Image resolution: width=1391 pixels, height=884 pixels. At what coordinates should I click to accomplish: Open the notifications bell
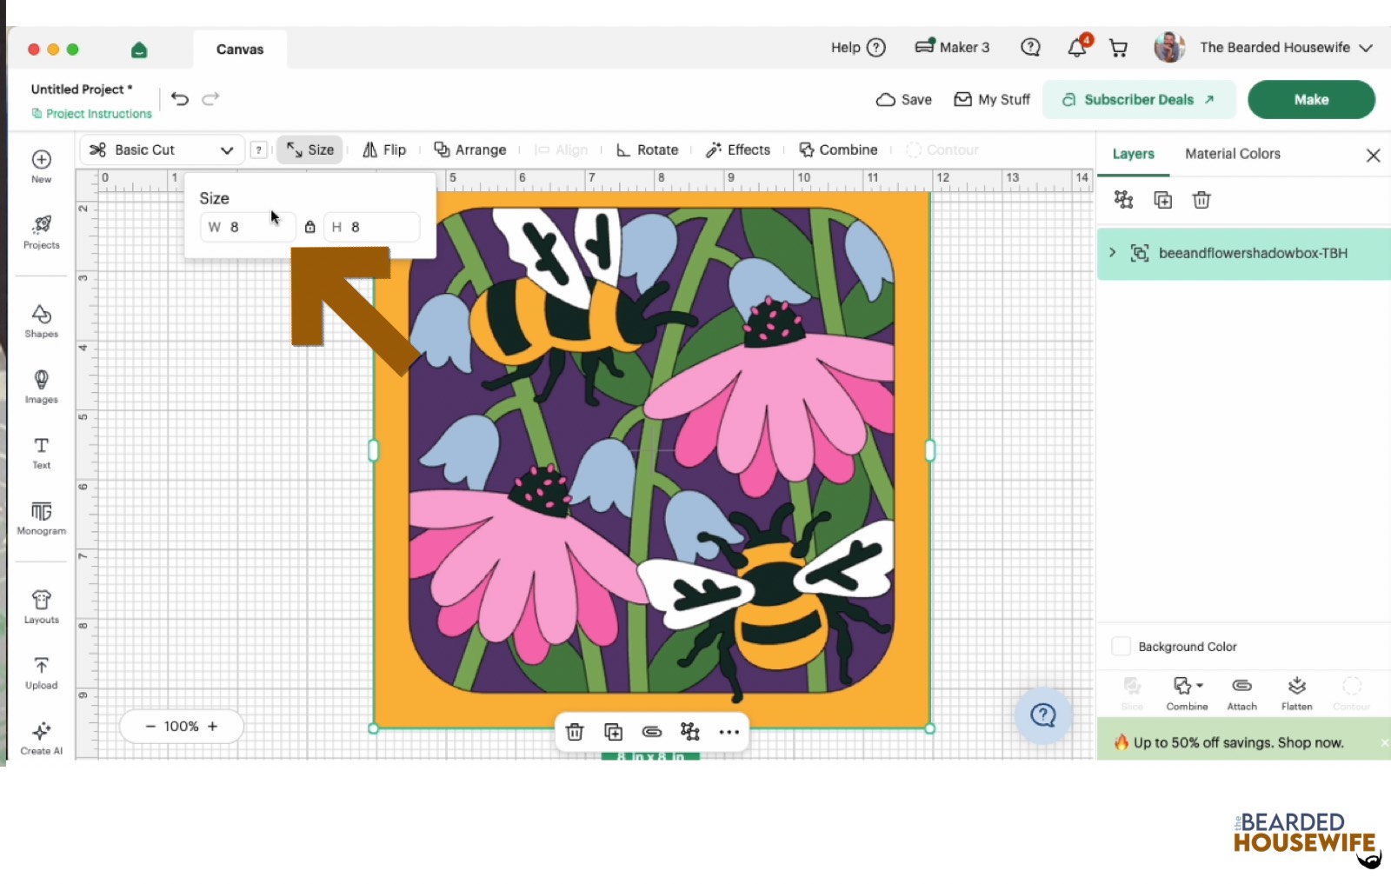pos(1077,47)
